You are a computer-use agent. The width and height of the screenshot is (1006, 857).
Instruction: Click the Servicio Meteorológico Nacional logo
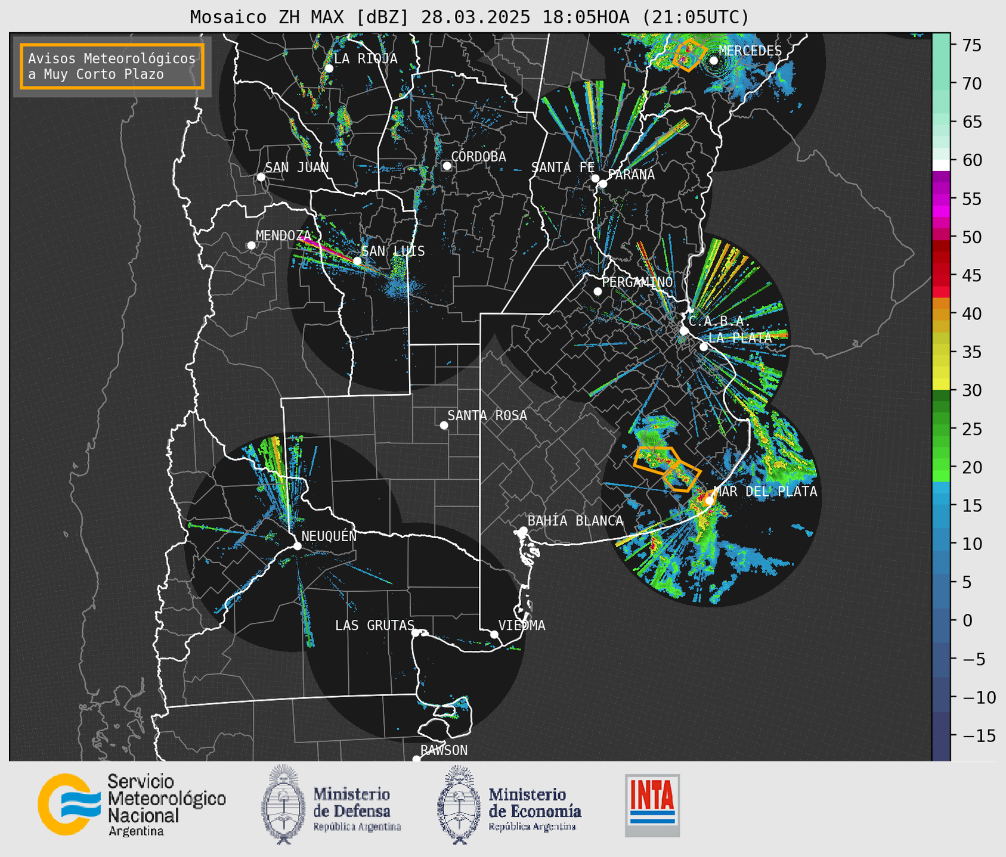(x=132, y=805)
